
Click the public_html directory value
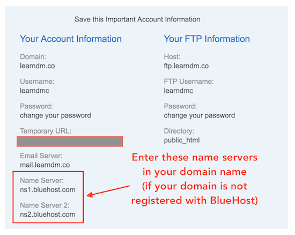[182, 141]
